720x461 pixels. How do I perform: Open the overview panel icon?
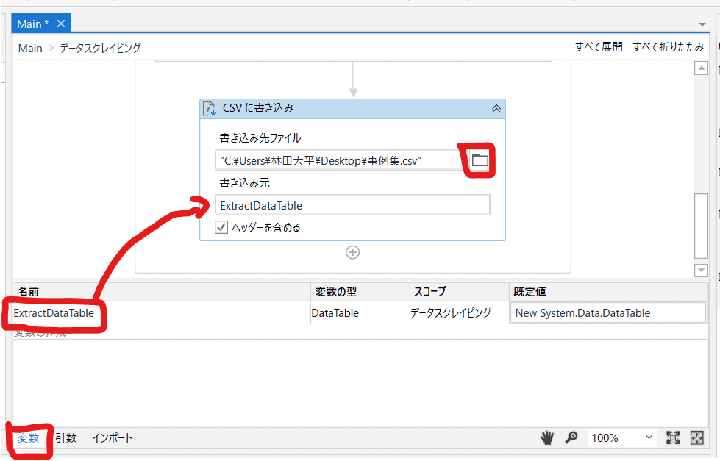[697, 437]
